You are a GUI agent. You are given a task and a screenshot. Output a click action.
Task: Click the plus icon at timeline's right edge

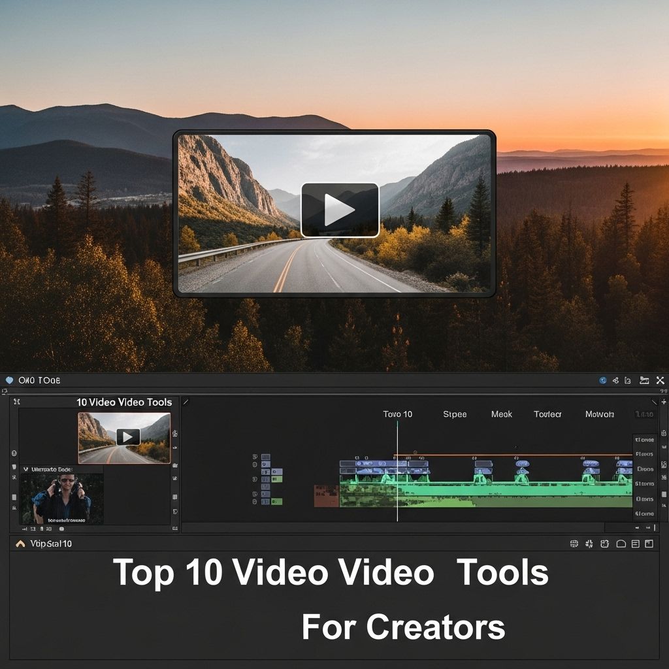pyautogui.click(x=664, y=402)
